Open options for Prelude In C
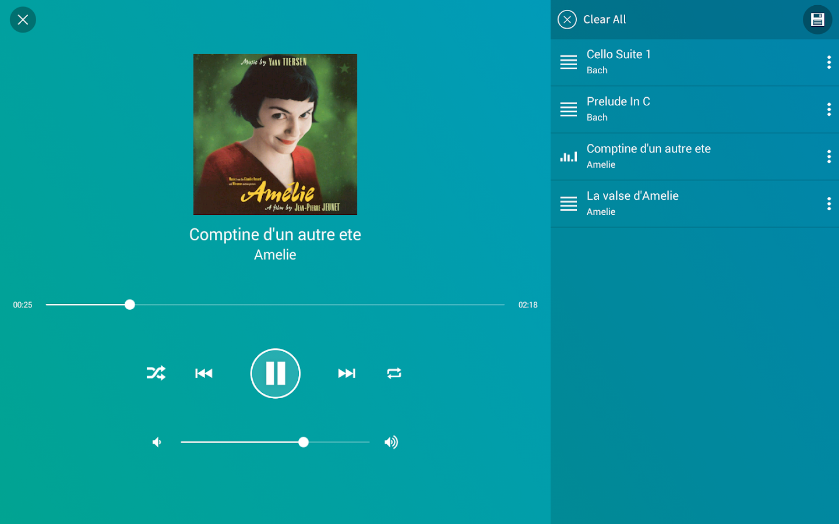Viewport: 839px width, 524px height. click(x=829, y=109)
